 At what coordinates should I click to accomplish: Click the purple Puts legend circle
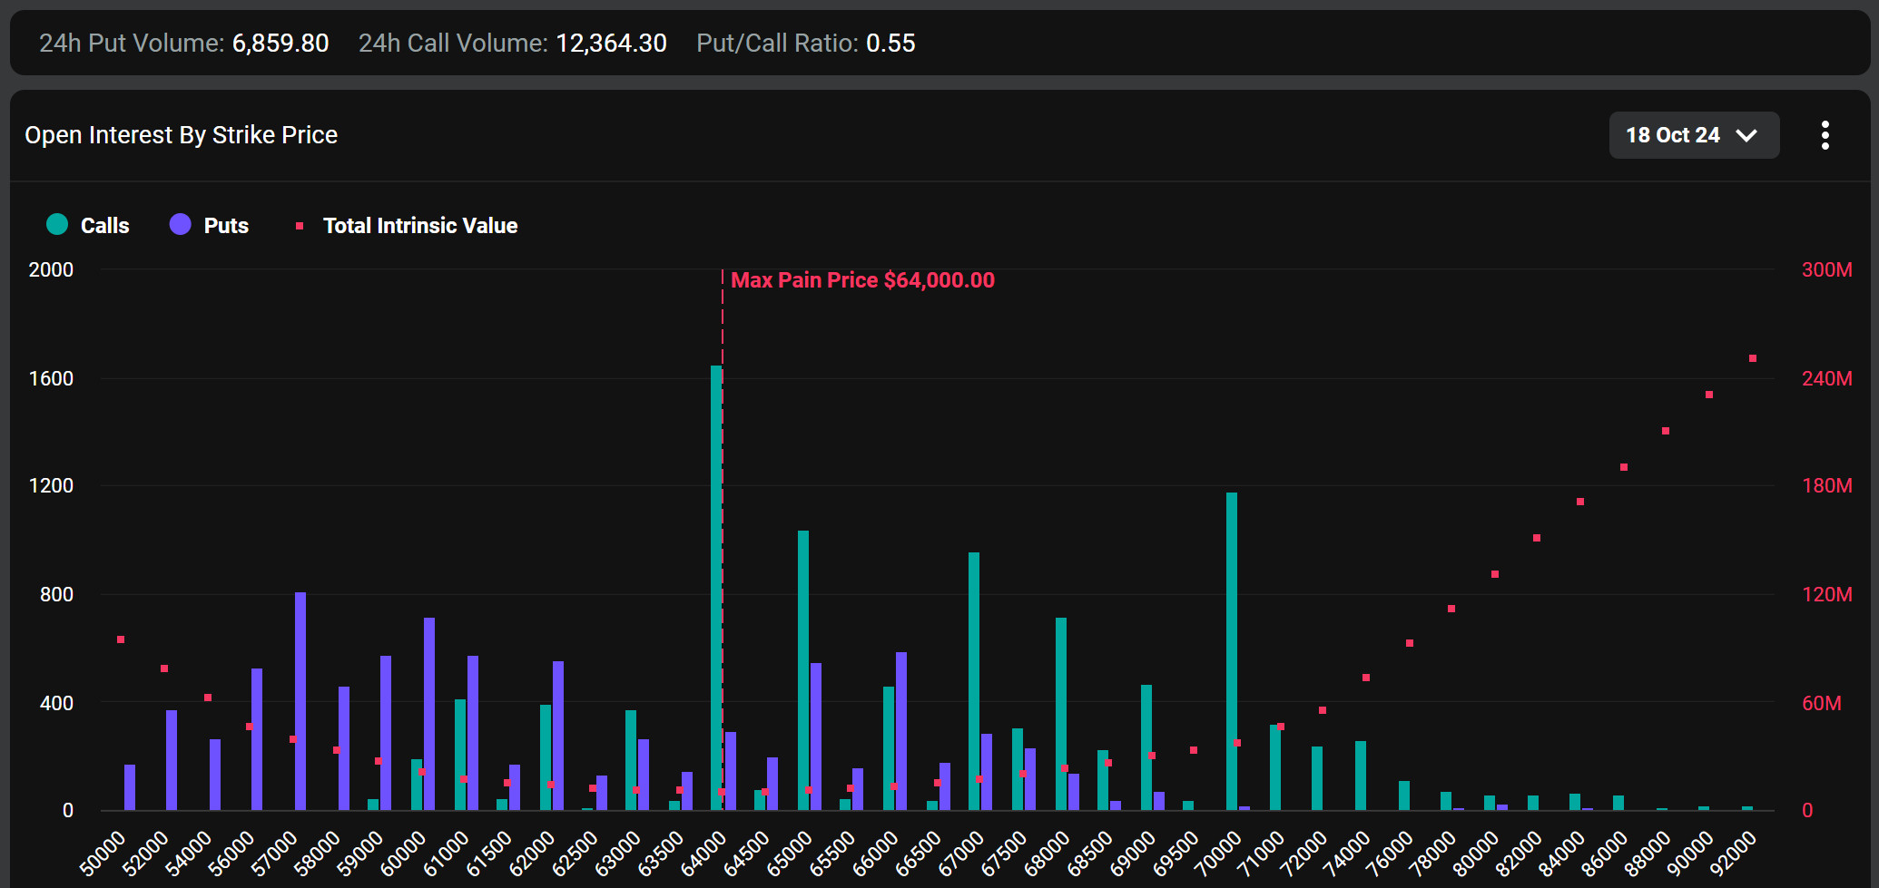(x=180, y=224)
